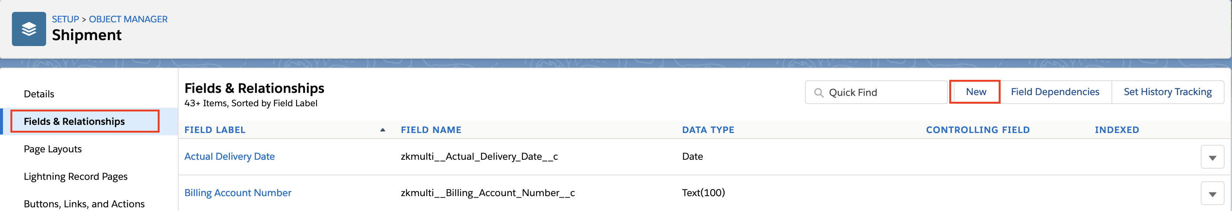The width and height of the screenshot is (1232, 211).
Task: Sort by the FIELD NAME column header
Action: coord(431,130)
